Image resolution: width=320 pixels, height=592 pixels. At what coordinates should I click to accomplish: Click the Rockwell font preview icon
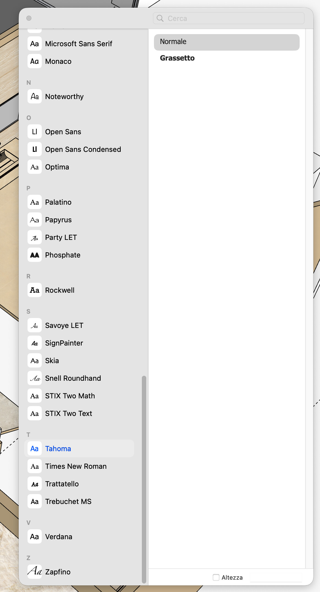click(x=35, y=290)
